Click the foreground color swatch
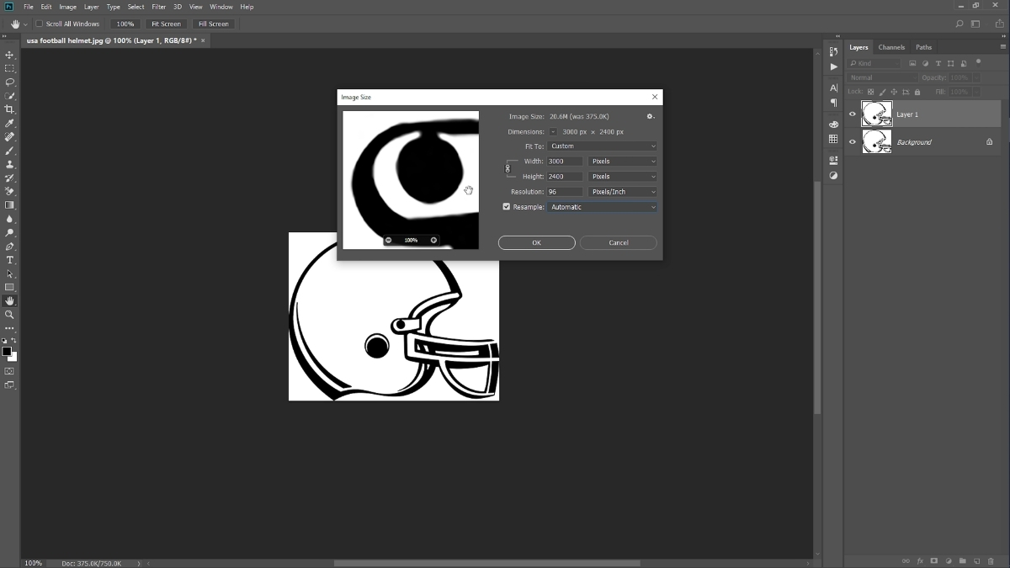This screenshot has width=1010, height=568. pos(7,351)
